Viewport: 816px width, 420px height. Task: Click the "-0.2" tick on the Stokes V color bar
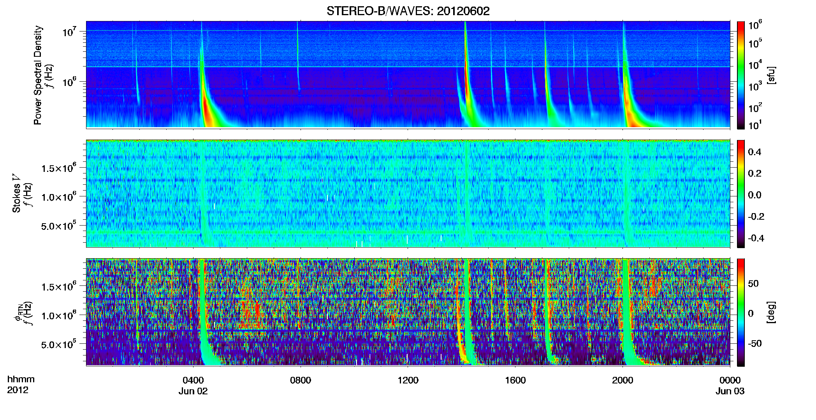click(756, 217)
